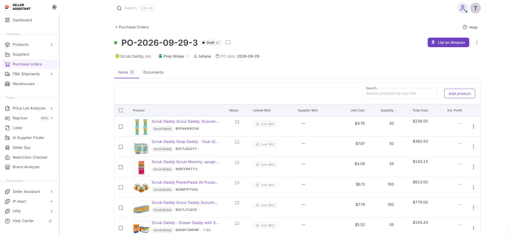Expand the IP-Alert chevron
This screenshot has height=235, width=510.
(52, 202)
